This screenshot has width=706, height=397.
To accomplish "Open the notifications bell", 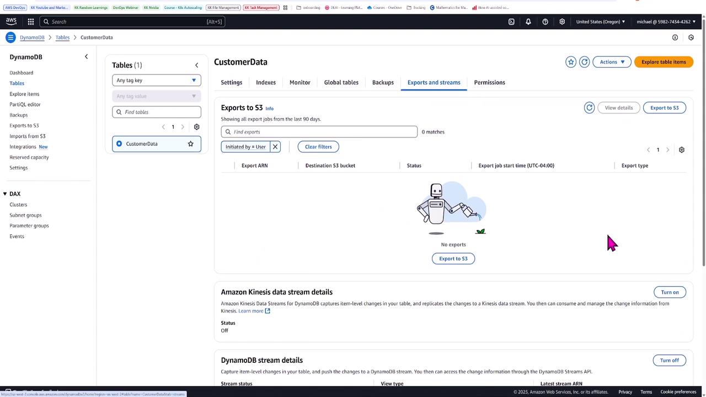I will click(528, 22).
